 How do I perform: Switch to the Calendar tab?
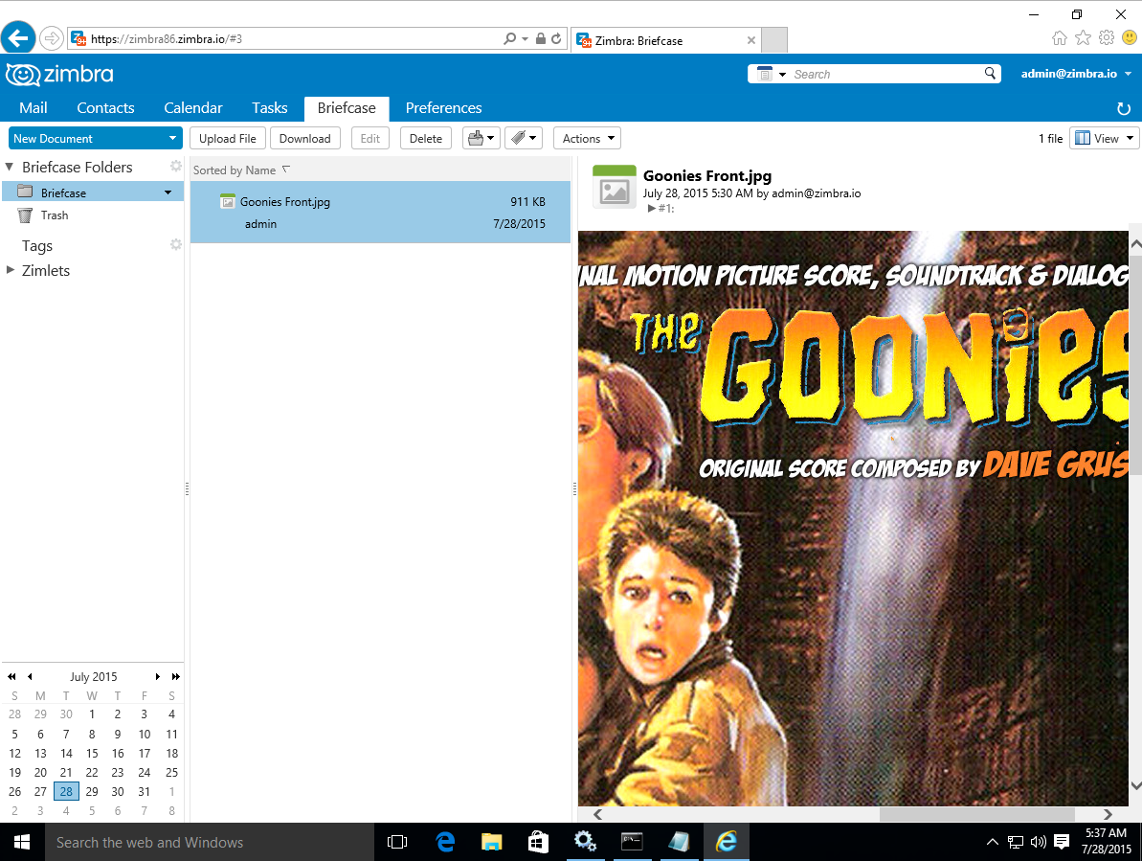click(x=193, y=108)
